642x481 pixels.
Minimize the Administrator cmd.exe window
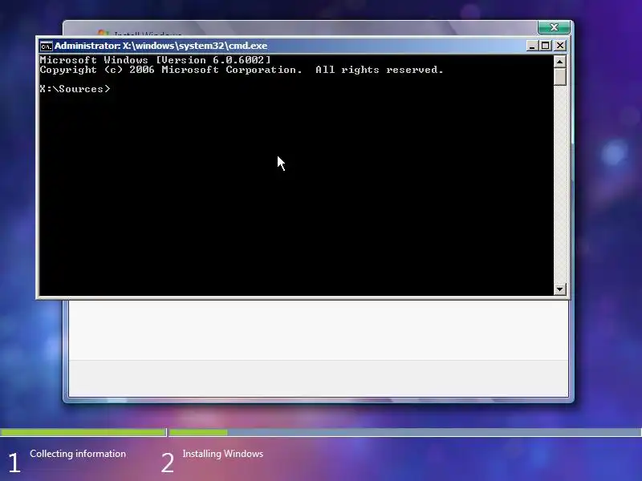click(531, 46)
